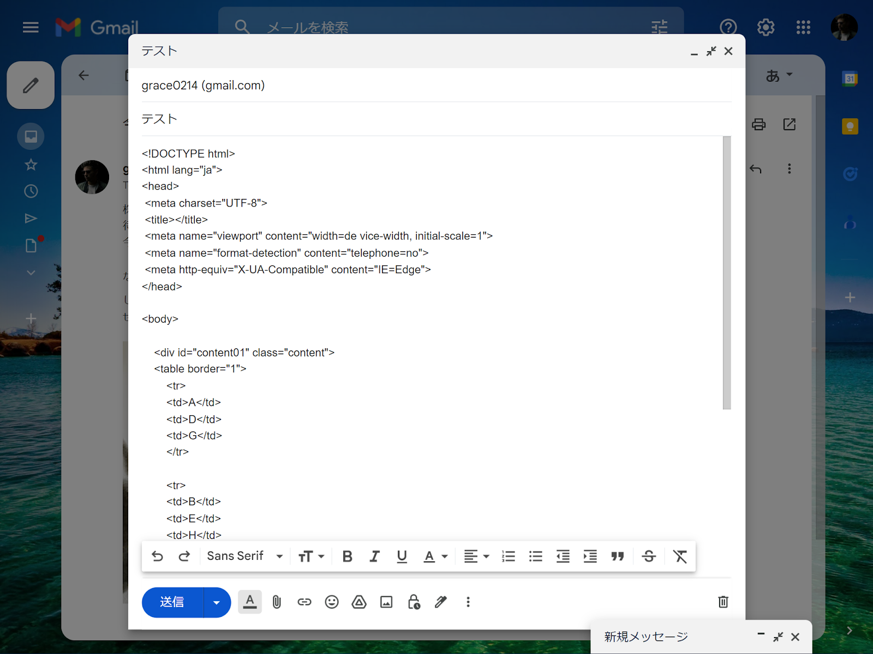Insert an emoji
The width and height of the screenshot is (873, 654).
coord(332,602)
